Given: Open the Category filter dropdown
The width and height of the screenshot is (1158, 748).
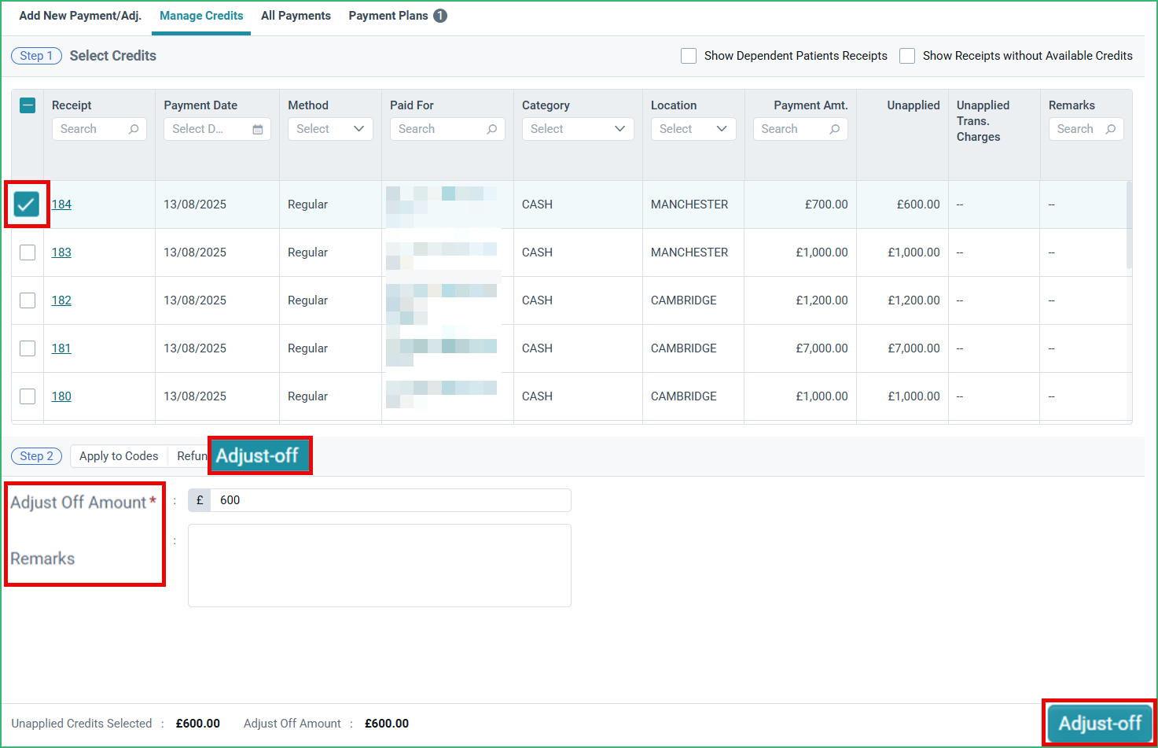Looking at the screenshot, I should tap(578, 129).
